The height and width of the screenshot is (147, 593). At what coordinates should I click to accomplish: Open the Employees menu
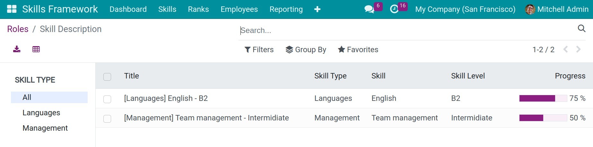tap(239, 9)
